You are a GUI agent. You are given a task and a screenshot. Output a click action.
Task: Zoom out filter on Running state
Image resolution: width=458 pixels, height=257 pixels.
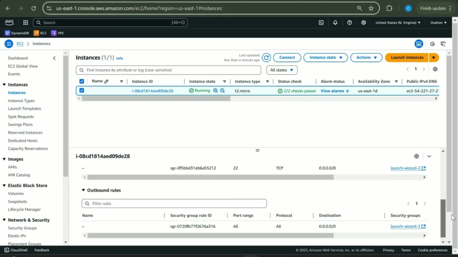(222, 91)
